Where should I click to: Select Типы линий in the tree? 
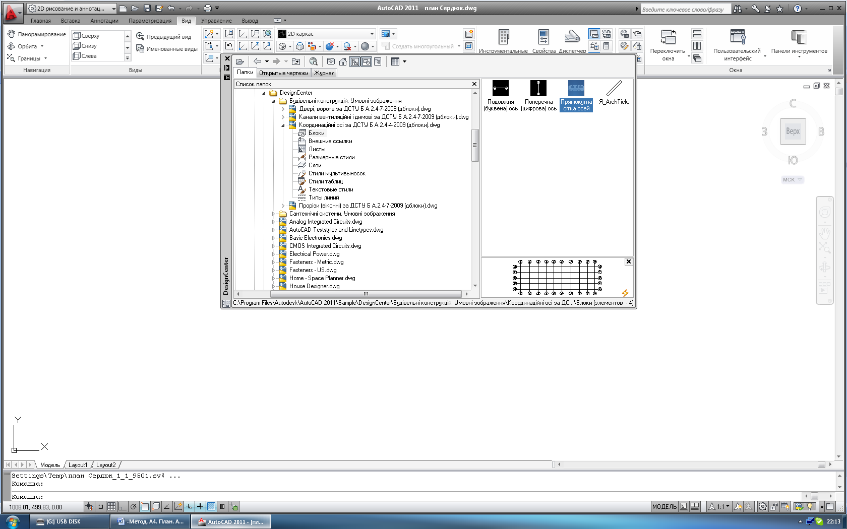[324, 197]
